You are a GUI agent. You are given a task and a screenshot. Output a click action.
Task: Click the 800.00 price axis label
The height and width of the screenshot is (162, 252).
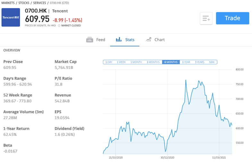239,69
